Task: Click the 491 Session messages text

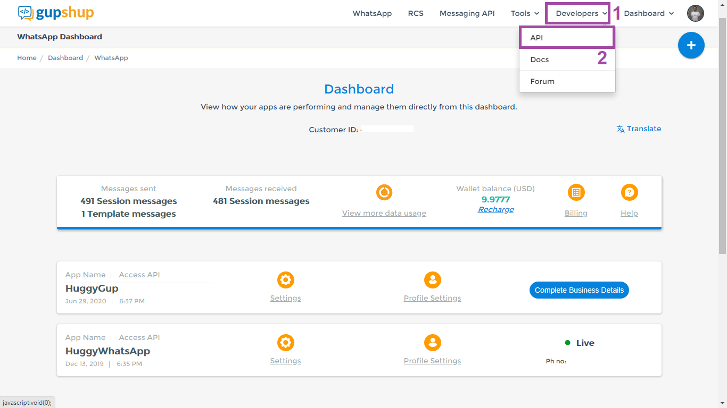Action: pos(129,201)
